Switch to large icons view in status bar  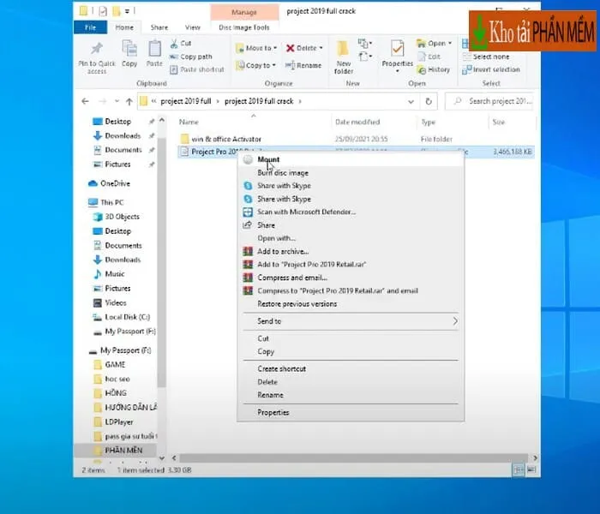[531, 470]
